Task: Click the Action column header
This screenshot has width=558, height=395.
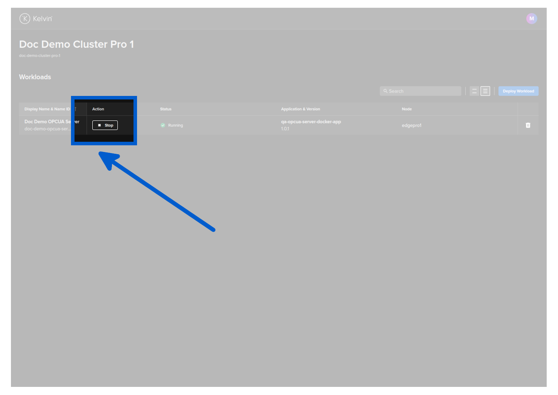Action: (x=98, y=109)
